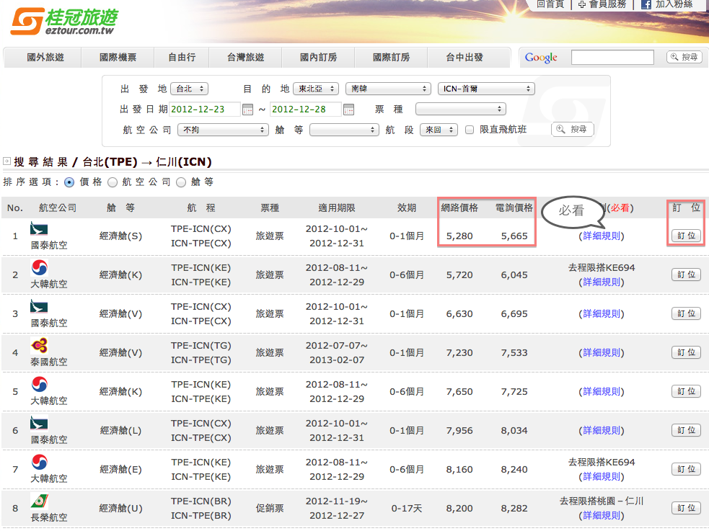
Task: Book row 5 fare 7,650 訂位 button
Action: (x=686, y=391)
